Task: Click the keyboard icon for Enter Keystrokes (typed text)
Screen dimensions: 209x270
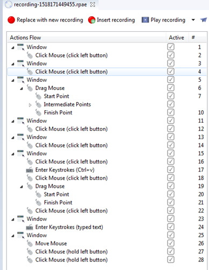Action: 30,227
